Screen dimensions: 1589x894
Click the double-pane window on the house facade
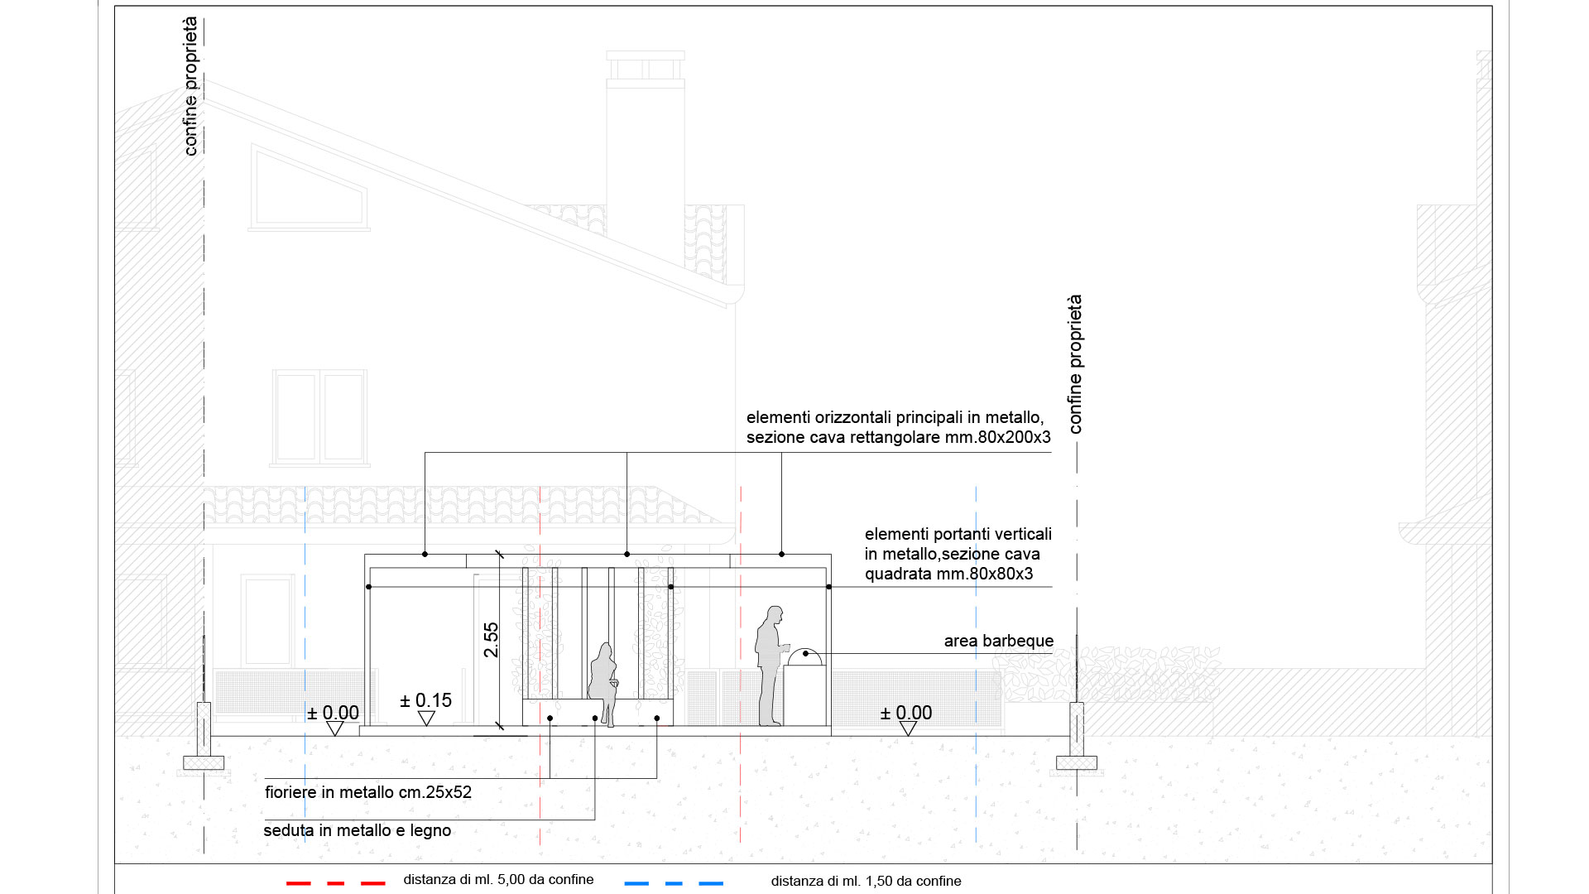tap(319, 417)
